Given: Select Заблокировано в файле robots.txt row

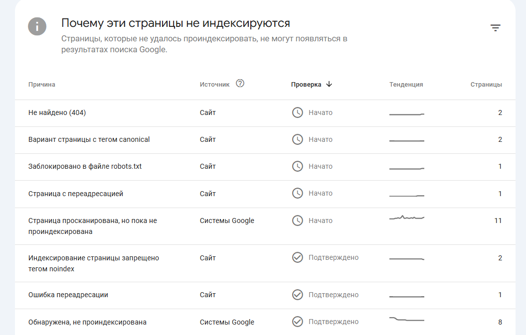Looking at the screenshot, I should point(85,167).
